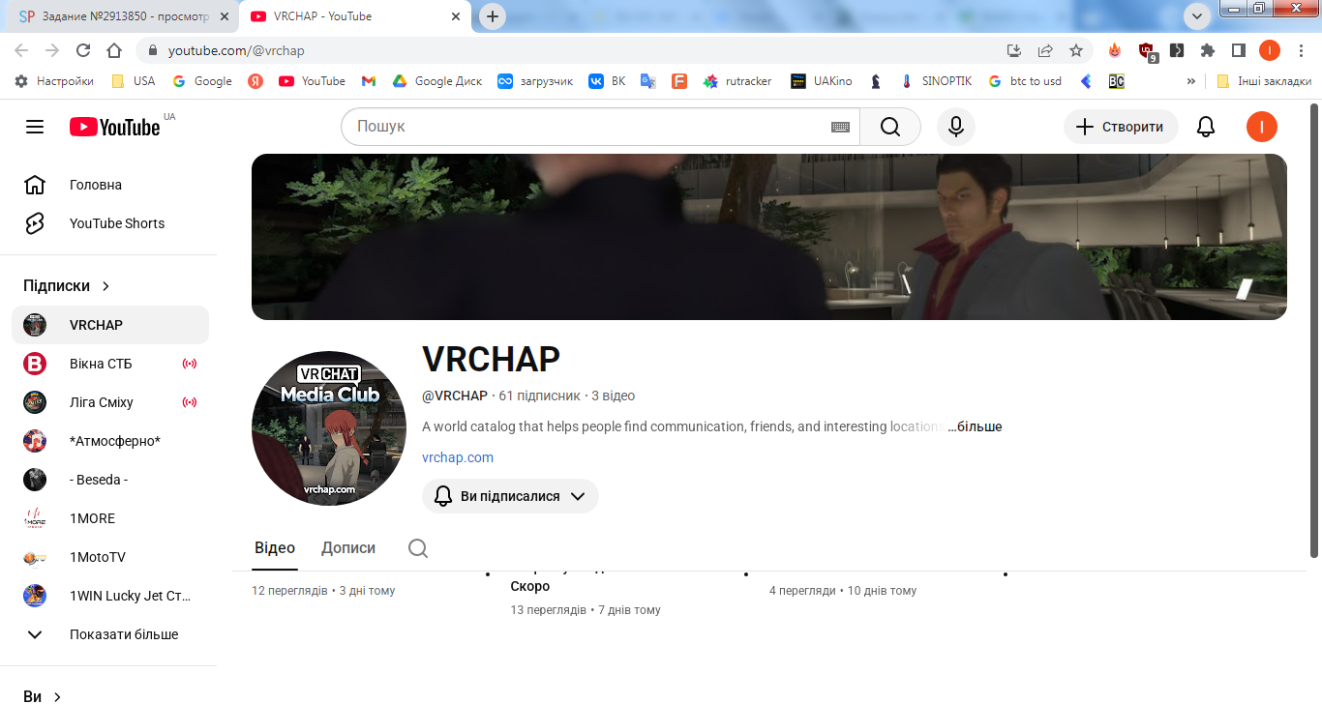This screenshot has width=1322, height=704.
Task: Open the SINOPTIK bookmark
Action: click(936, 81)
